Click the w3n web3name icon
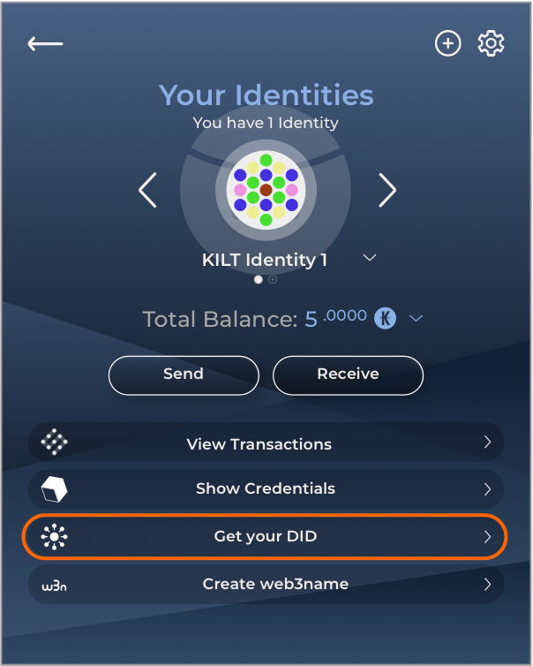 click(54, 587)
